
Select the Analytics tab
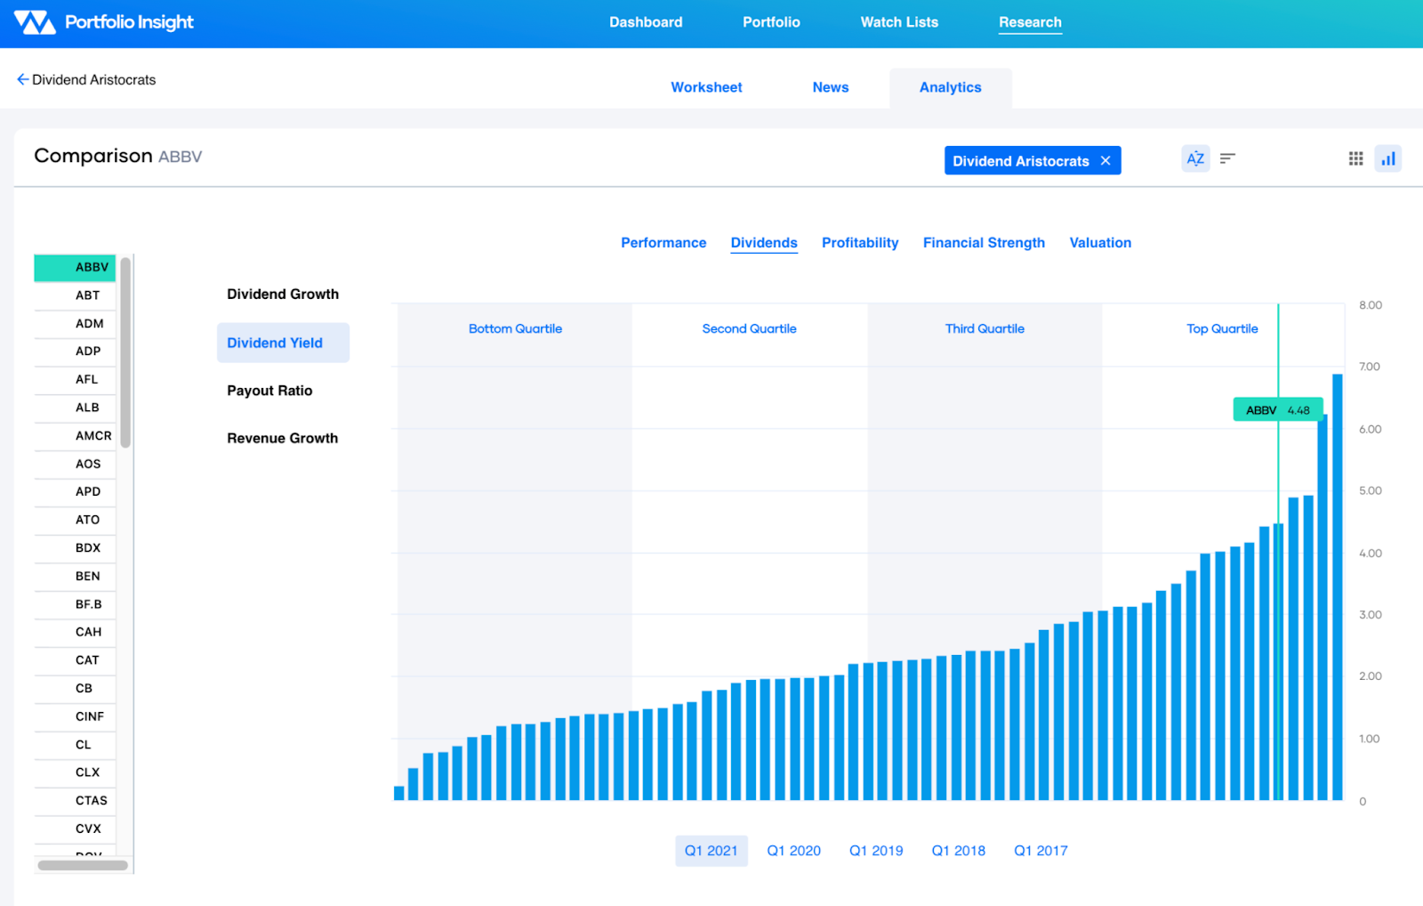coord(951,87)
